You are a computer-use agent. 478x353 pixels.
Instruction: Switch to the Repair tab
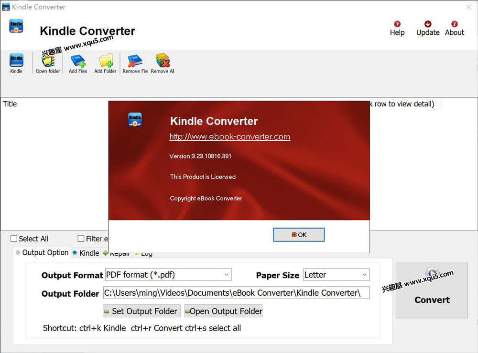(x=117, y=253)
